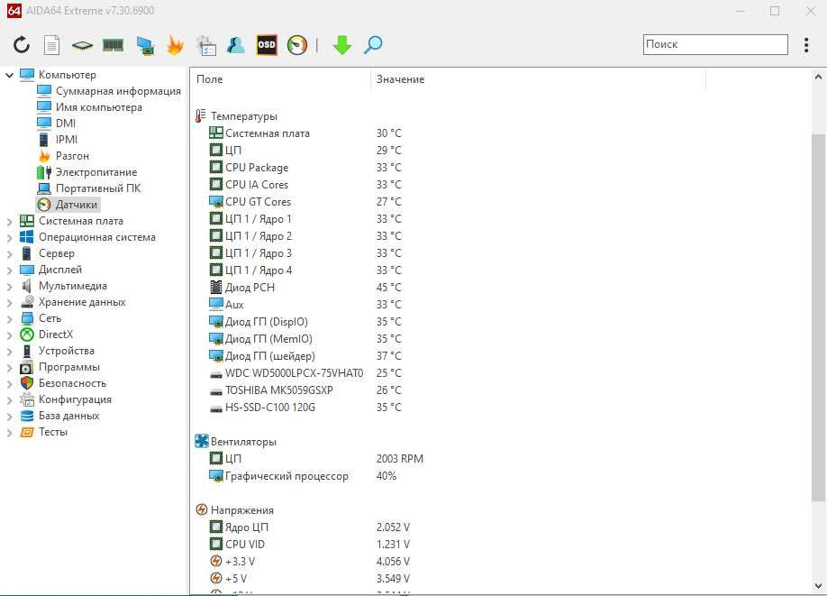The height and width of the screenshot is (596, 827).
Task: Expand the Сервер tree node
Action: tap(9, 254)
